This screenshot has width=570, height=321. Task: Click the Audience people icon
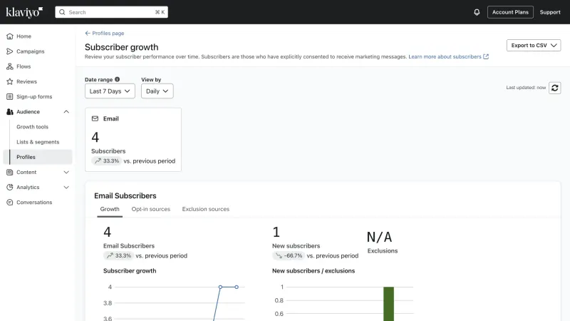10,112
